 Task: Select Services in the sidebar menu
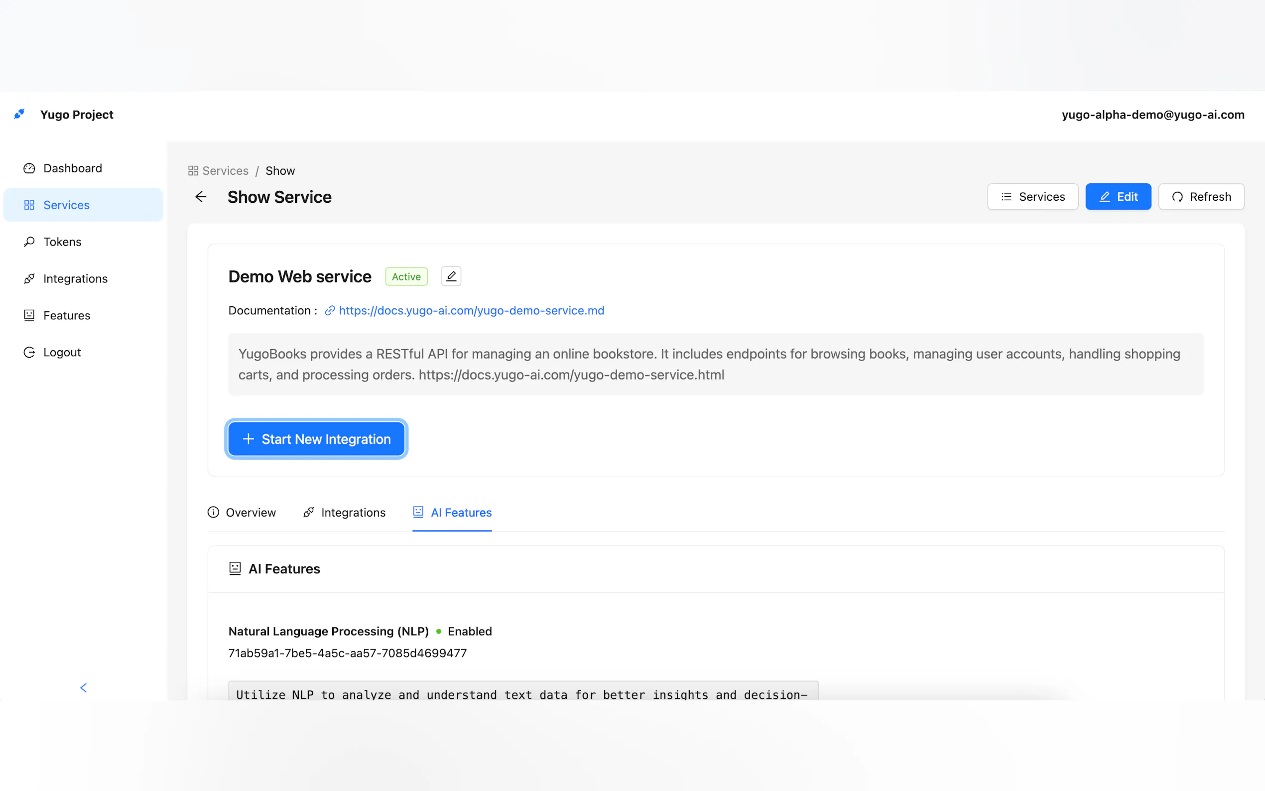pyautogui.click(x=66, y=205)
